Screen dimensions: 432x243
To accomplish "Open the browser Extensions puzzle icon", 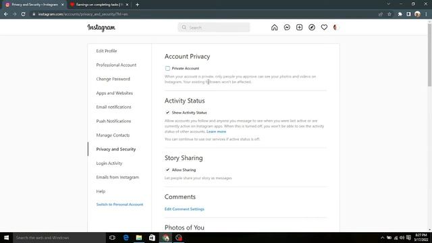I will [x=400, y=14].
